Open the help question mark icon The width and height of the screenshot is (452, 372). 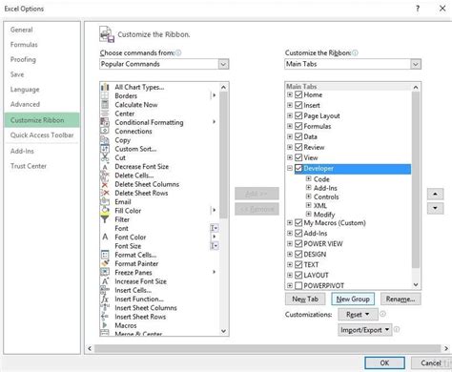point(418,9)
